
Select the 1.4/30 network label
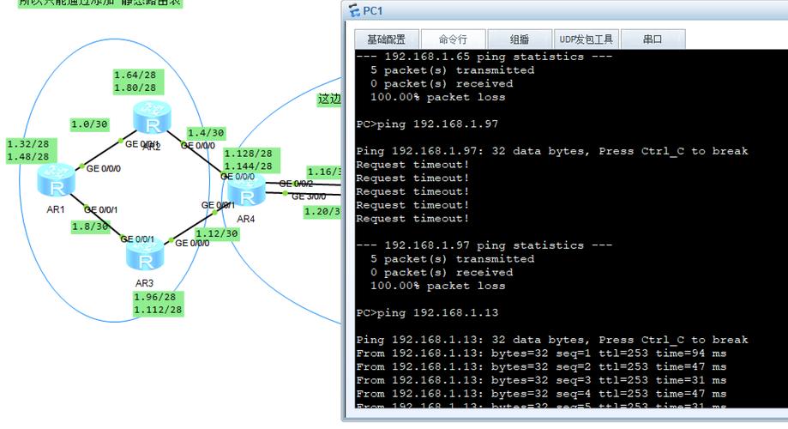tap(206, 133)
